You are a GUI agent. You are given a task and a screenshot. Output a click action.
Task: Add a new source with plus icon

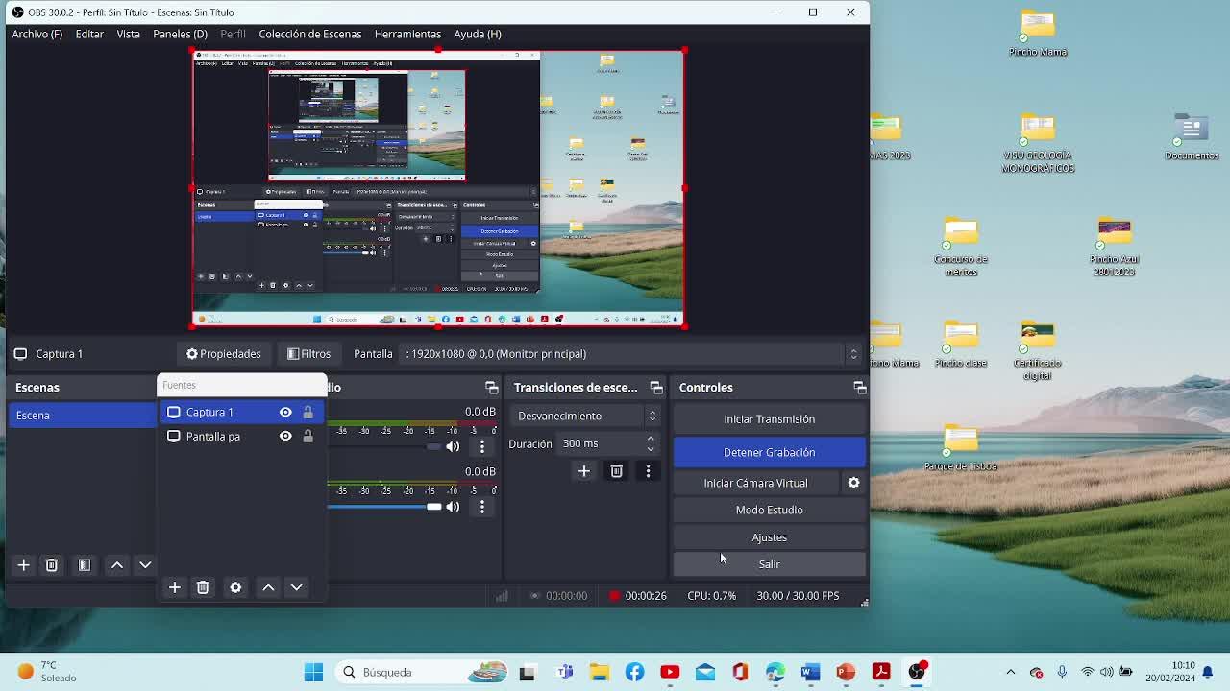pyautogui.click(x=175, y=587)
